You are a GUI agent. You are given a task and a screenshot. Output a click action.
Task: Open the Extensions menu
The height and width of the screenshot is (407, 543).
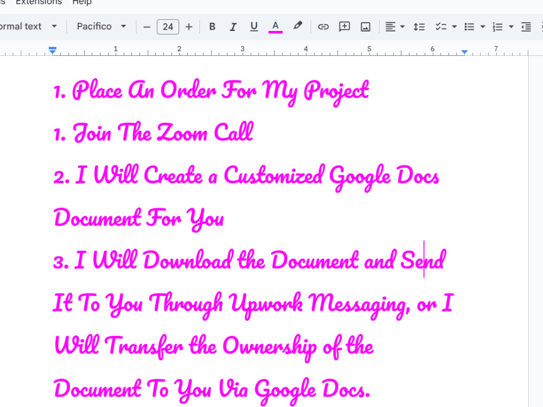tap(39, 2)
